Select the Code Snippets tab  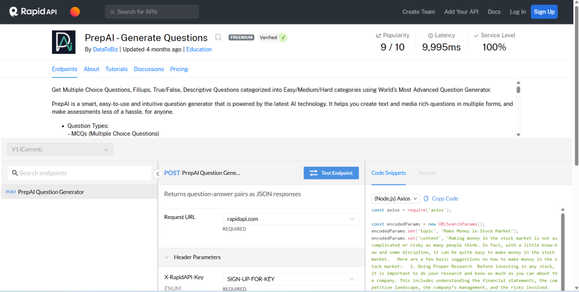click(388, 173)
